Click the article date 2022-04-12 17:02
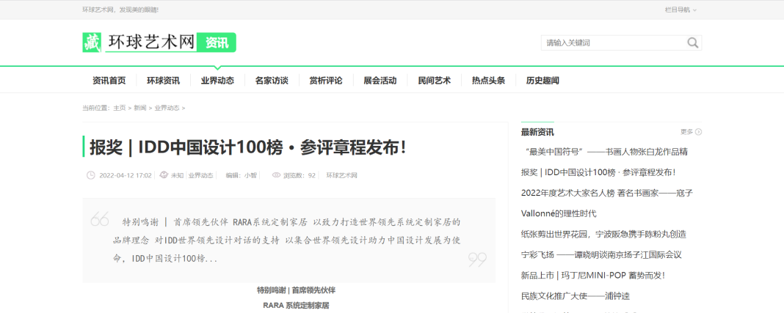 click(x=126, y=175)
